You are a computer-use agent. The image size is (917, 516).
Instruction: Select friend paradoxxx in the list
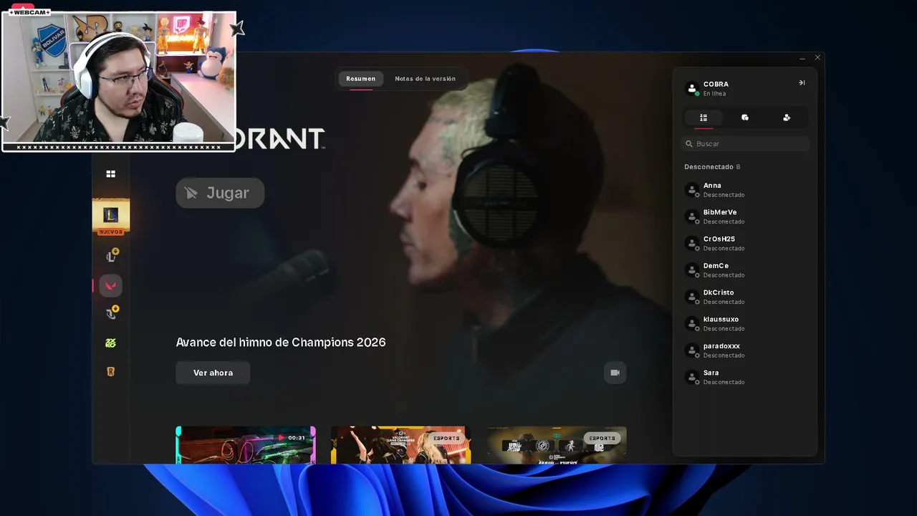pyautogui.click(x=745, y=350)
